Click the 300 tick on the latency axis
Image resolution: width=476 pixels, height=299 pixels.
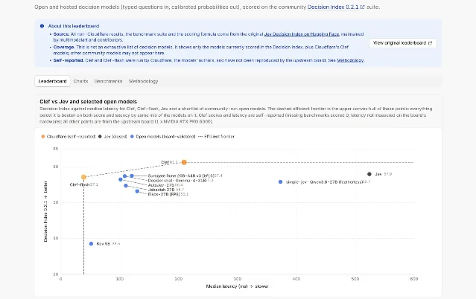point(238,279)
